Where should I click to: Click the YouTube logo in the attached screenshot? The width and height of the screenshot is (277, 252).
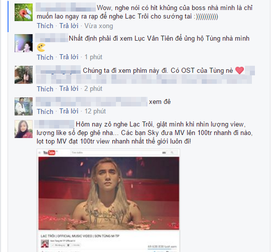(49, 153)
